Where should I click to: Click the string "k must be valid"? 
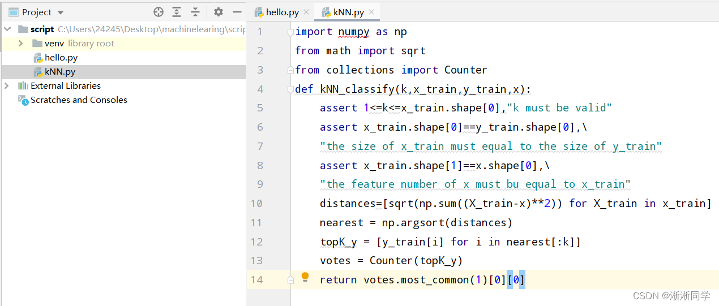point(559,108)
